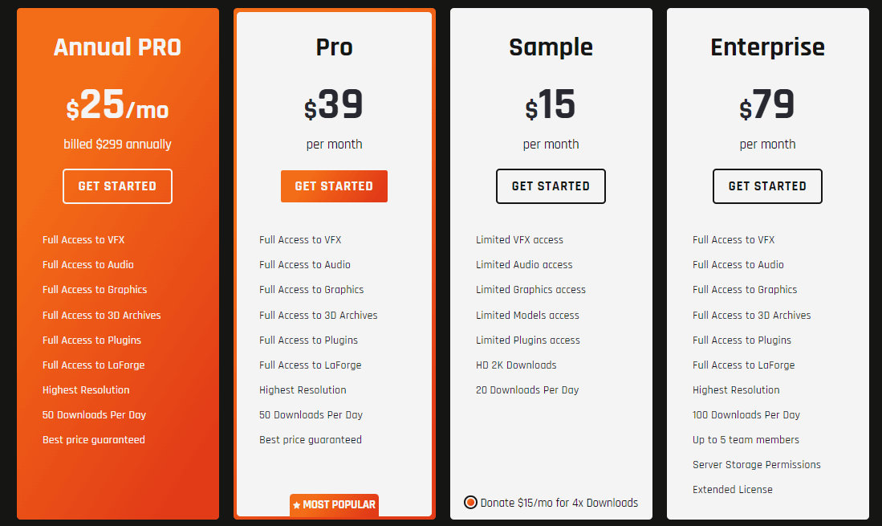
Task: Choose Get Started for the Enterprise plan
Action: coord(767,186)
